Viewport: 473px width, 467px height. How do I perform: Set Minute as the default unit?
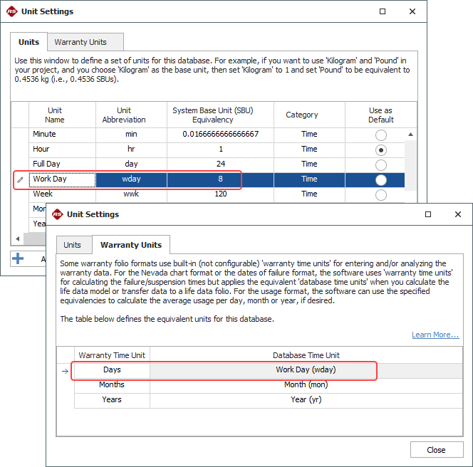tap(381, 135)
